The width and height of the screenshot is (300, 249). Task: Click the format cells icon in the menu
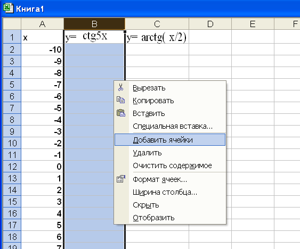(x=121, y=179)
